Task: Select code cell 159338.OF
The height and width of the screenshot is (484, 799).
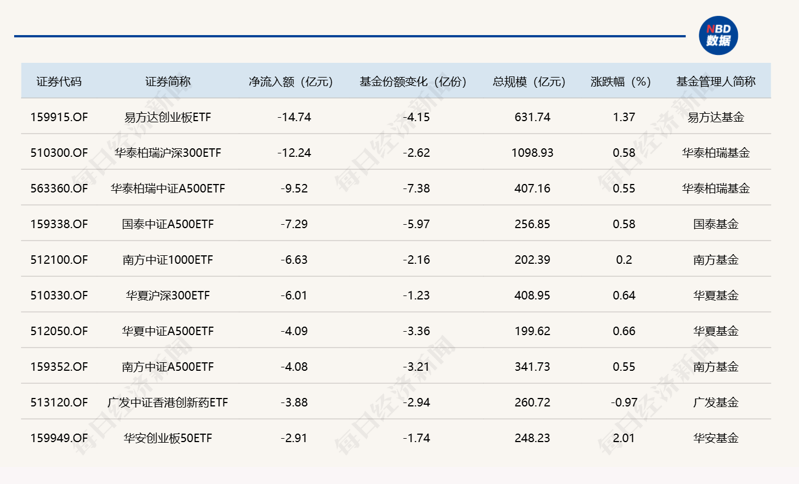Action: pyautogui.click(x=59, y=224)
